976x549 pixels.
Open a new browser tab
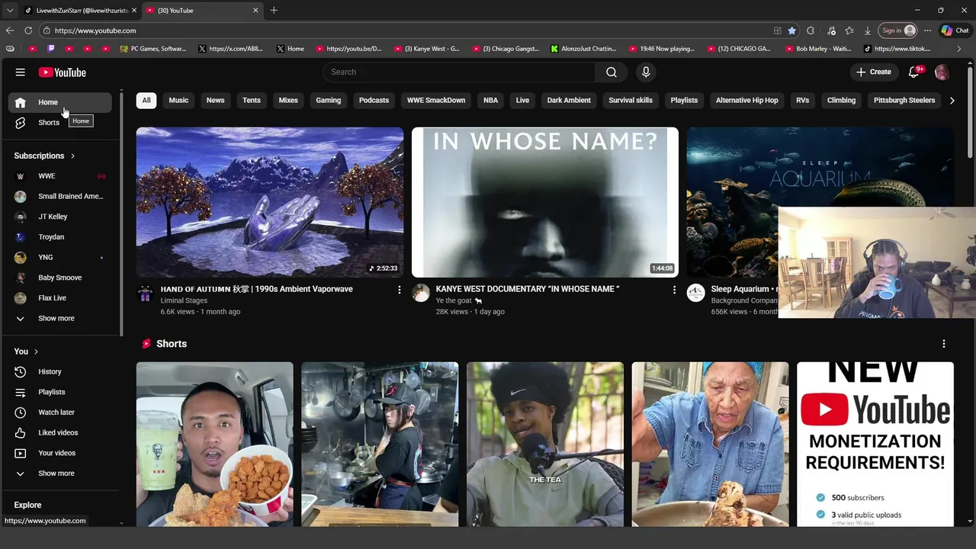tap(274, 11)
